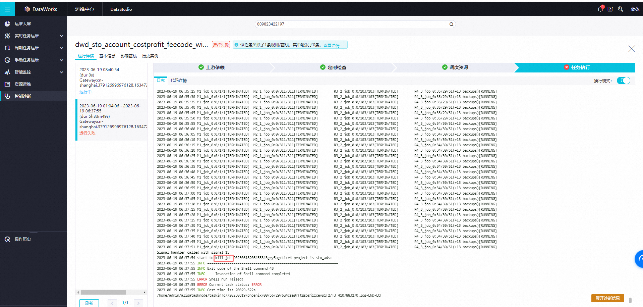Expand 手动任务运维 menu
Viewport: 643px width, 307px height.
coord(61,60)
